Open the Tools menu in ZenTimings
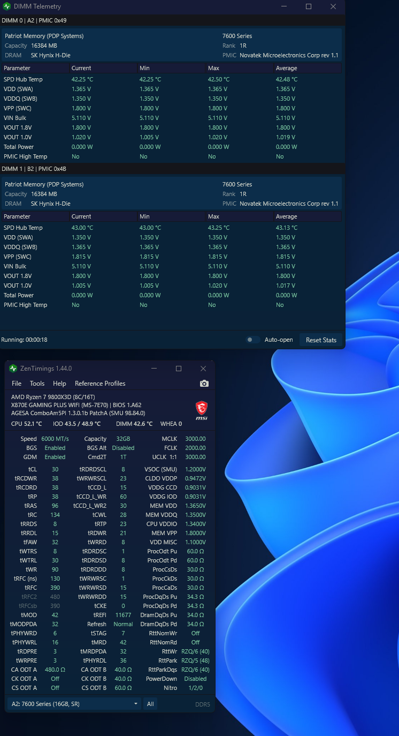This screenshot has height=736, width=399. [x=37, y=384]
